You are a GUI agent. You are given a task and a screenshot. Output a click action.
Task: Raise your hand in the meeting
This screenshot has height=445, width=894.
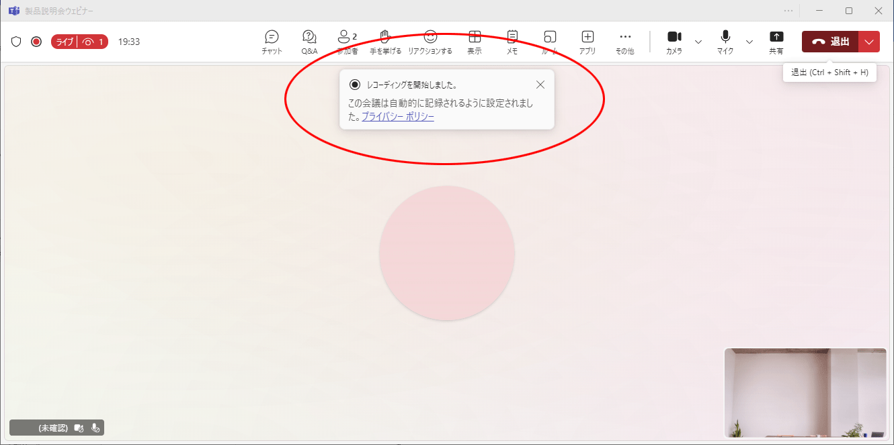(x=384, y=41)
